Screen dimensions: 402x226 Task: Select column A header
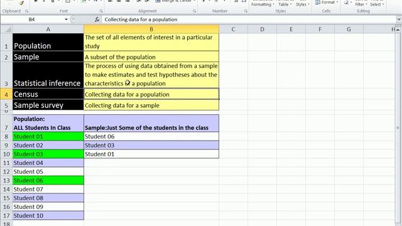point(48,30)
